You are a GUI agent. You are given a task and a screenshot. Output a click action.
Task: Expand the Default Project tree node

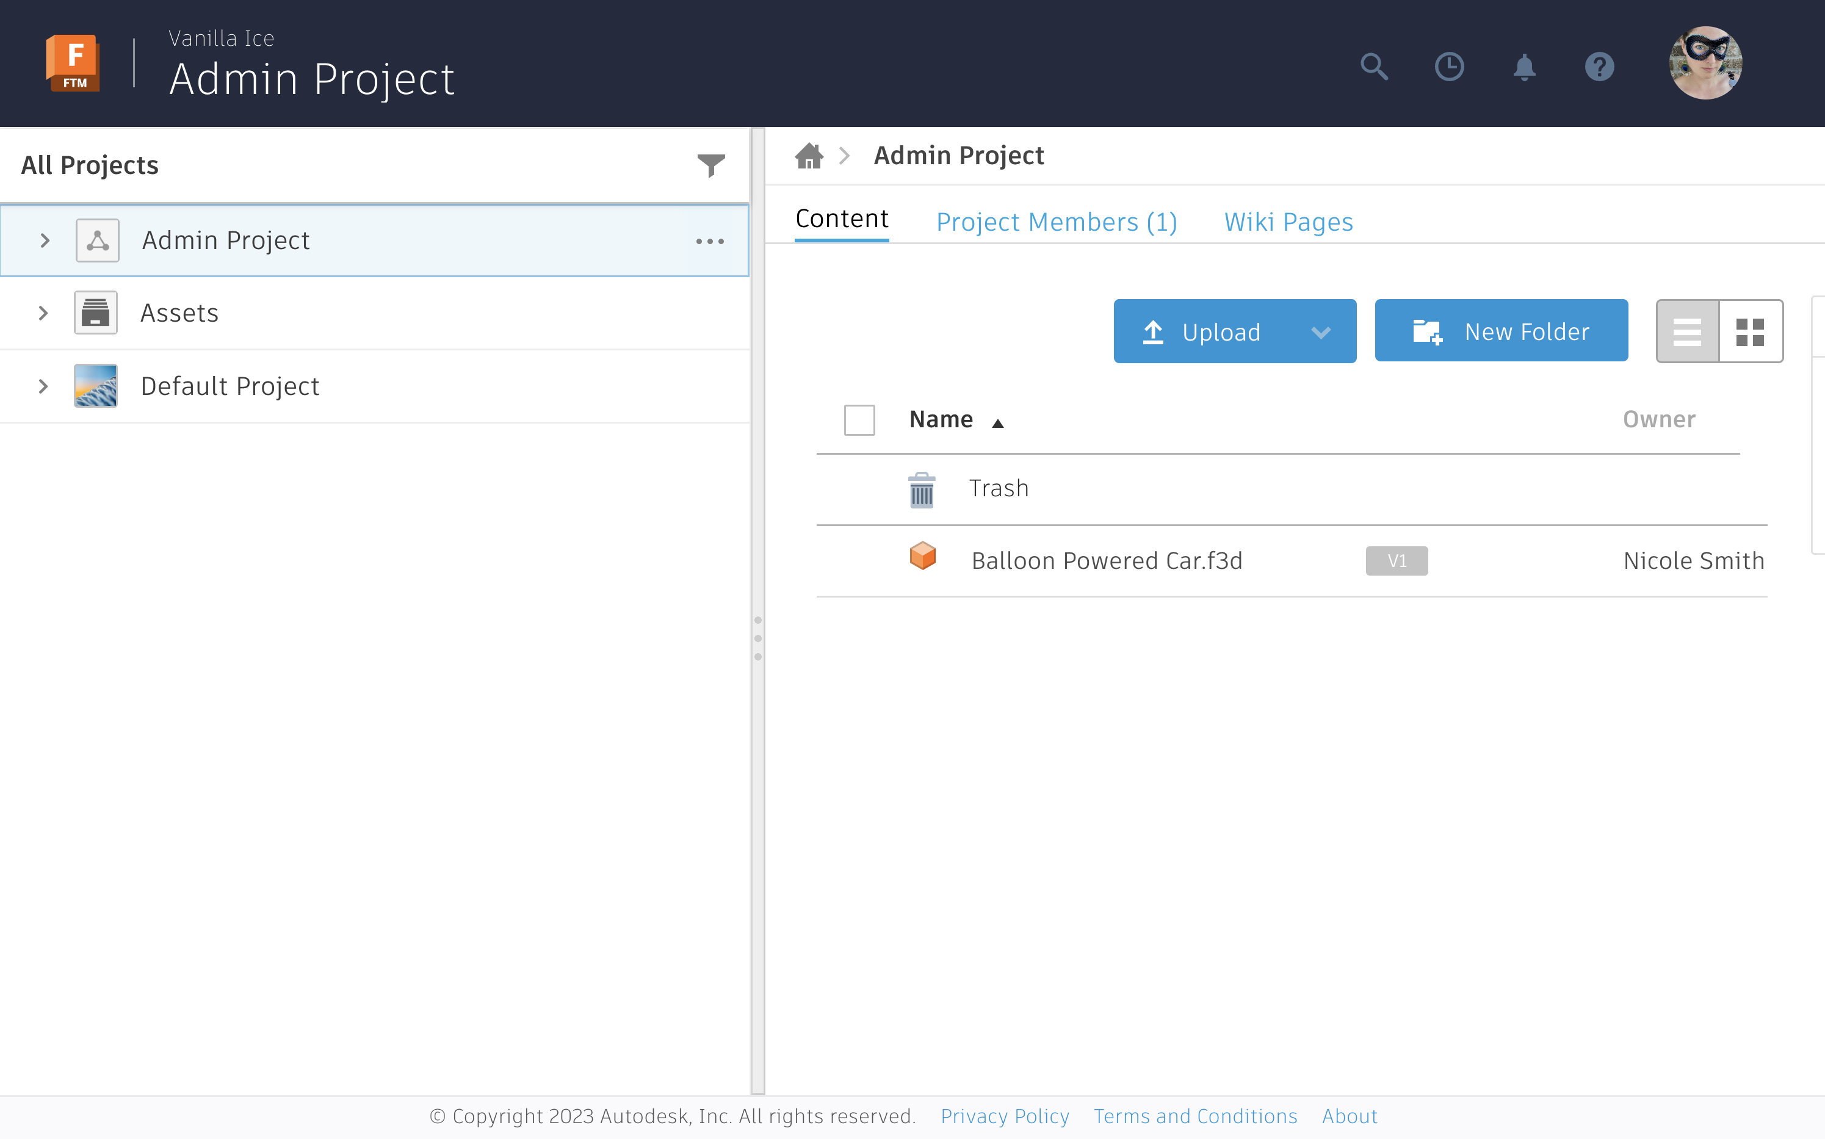click(x=43, y=386)
